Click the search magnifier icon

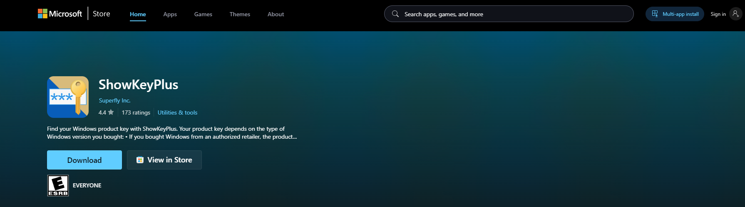point(395,14)
